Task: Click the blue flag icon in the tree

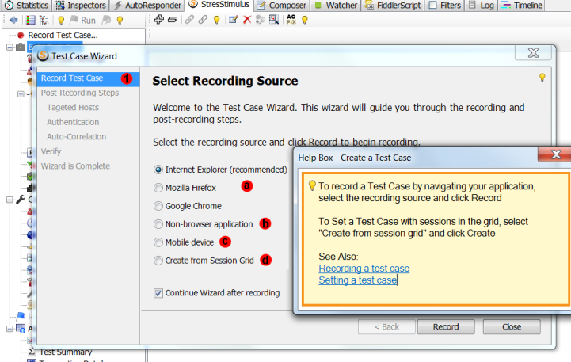Action: [21, 316]
